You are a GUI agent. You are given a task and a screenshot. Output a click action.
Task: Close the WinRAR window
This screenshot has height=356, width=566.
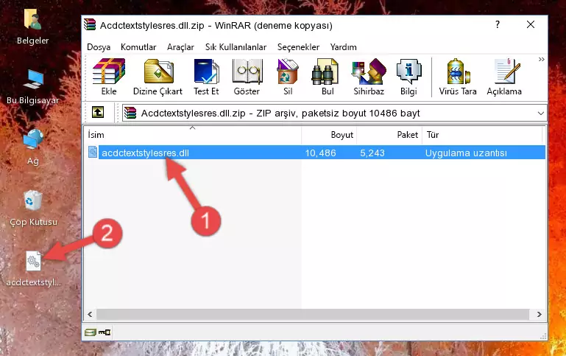pos(531,24)
